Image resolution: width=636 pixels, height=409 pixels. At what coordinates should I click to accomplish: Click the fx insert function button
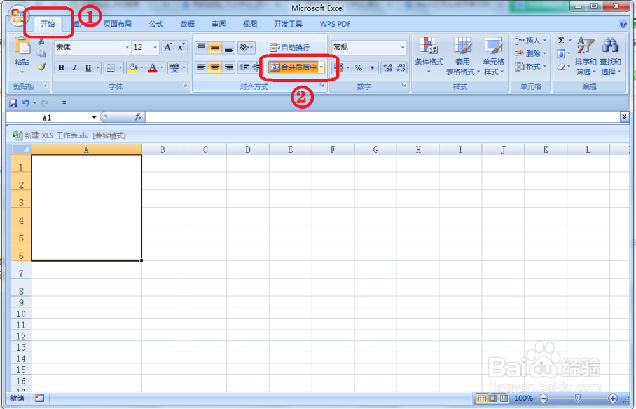click(x=138, y=117)
